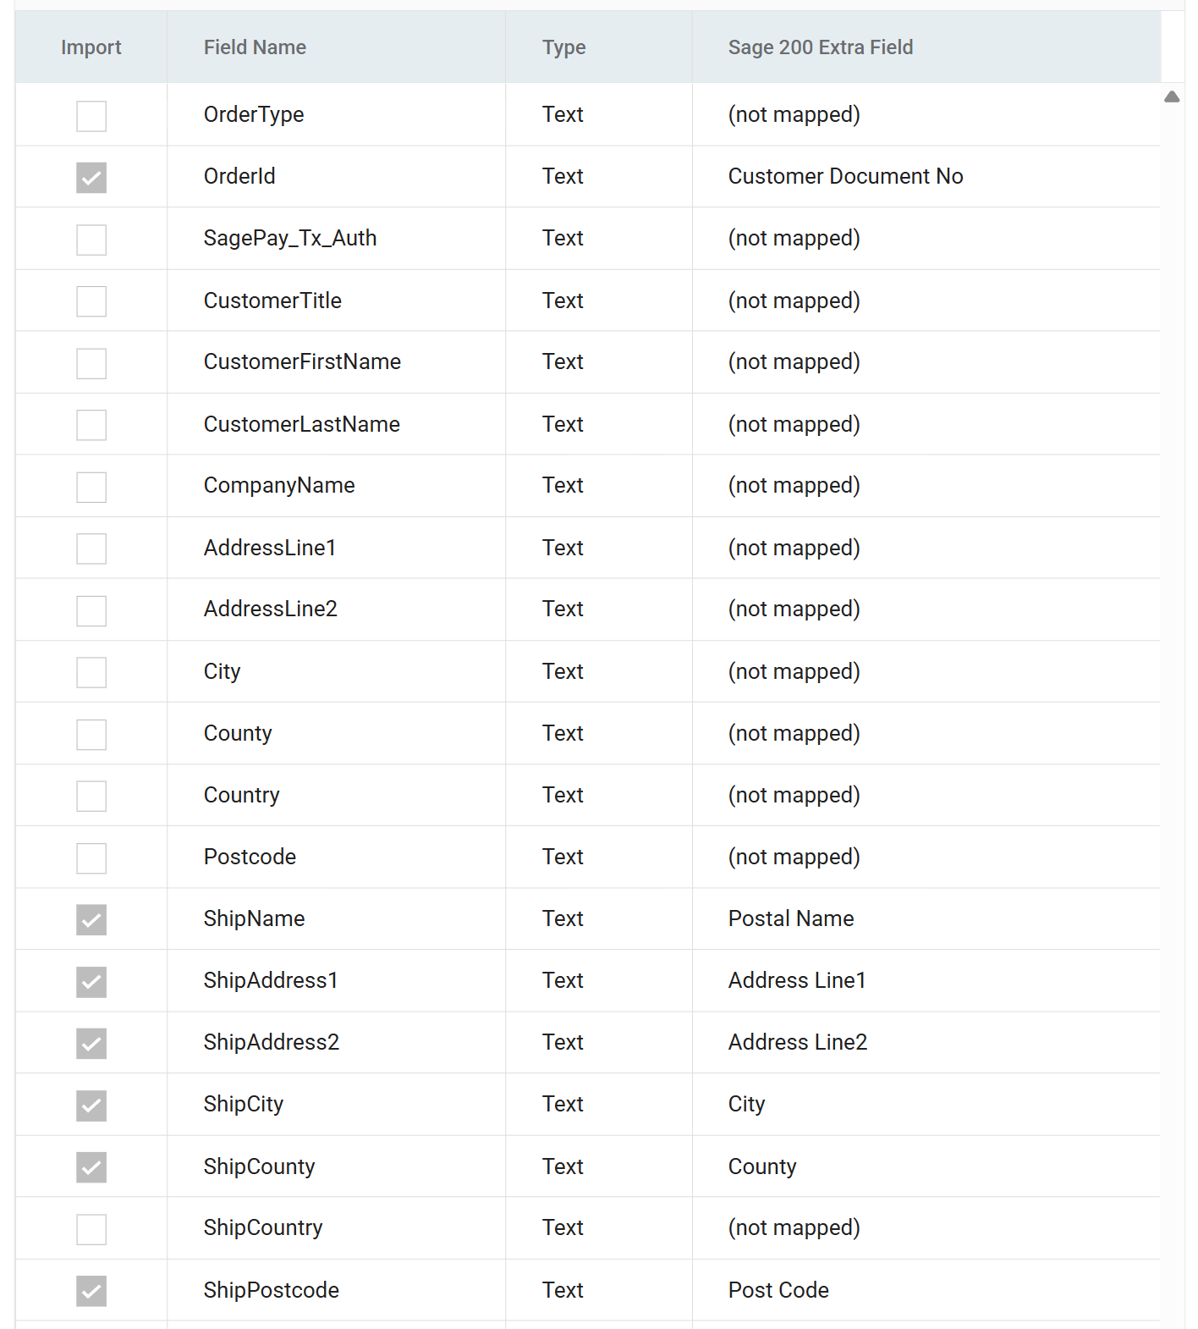This screenshot has height=1329, width=1198.
Task: Check the County import checkbox
Action: [91, 734]
